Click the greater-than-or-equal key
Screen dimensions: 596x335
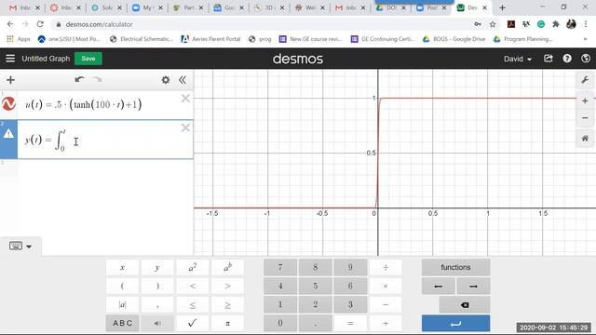point(227,304)
